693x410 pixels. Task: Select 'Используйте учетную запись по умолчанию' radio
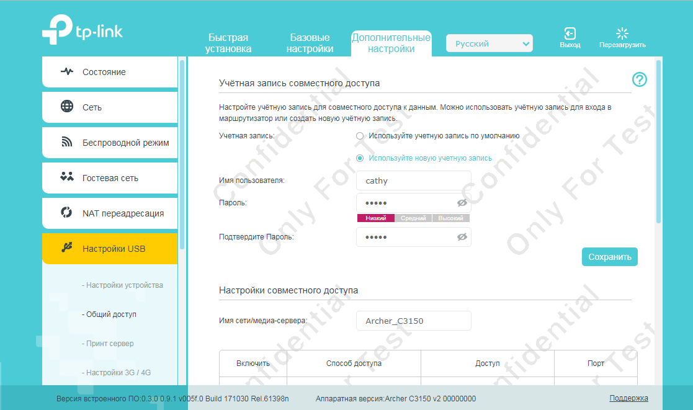[360, 136]
